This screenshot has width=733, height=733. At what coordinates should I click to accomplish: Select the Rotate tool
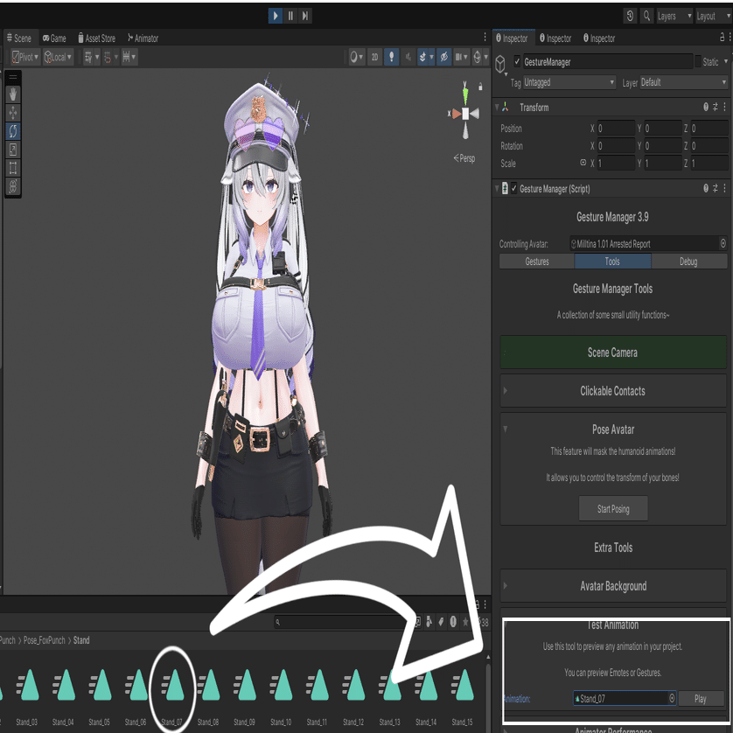(12, 131)
